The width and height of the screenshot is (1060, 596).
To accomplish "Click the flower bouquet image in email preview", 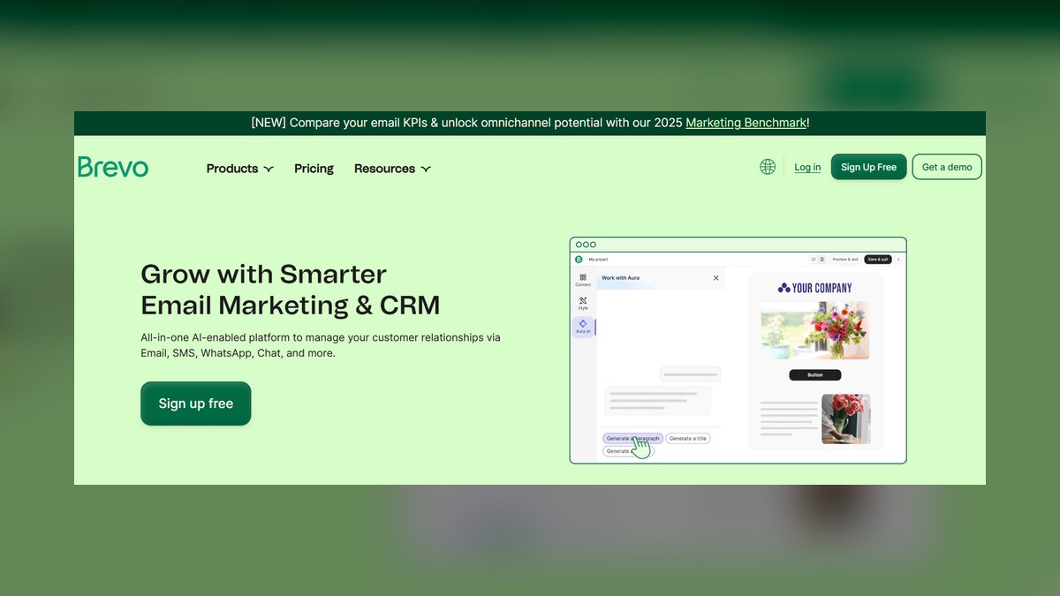I will coord(815,330).
